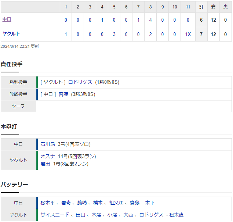Open 橋本 in 中日 battery list
233x222 pixels.
[98, 203]
